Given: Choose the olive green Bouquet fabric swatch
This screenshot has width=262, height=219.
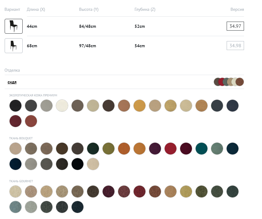Looking at the screenshot, I should point(109,149).
